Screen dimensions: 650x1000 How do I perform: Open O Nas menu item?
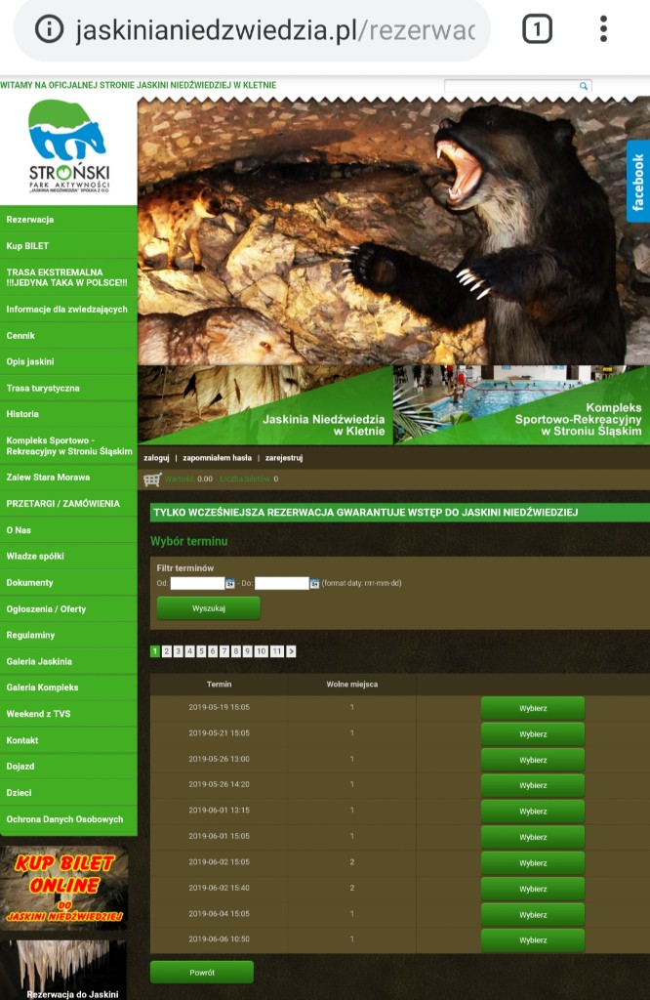click(68, 530)
